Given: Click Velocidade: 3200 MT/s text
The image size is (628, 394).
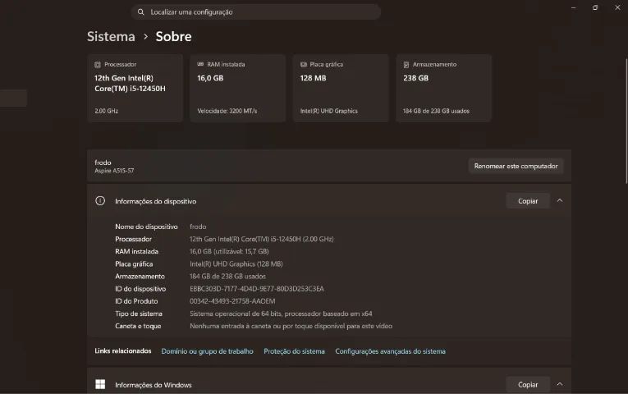Looking at the screenshot, I should point(227,111).
